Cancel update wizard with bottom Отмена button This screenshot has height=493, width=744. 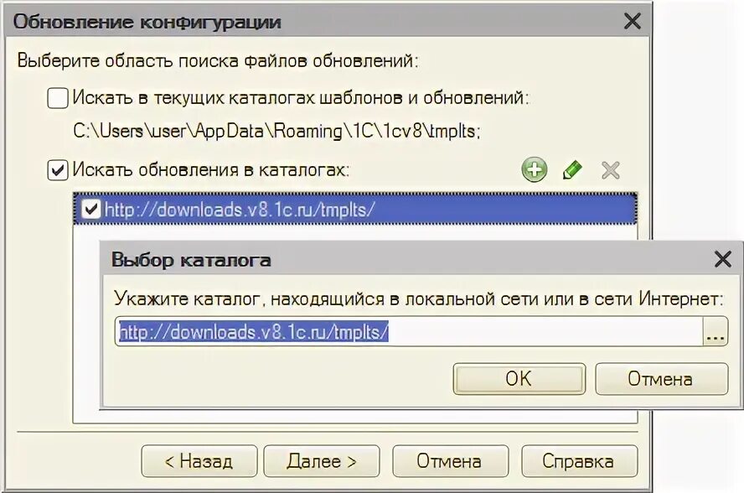(x=450, y=460)
